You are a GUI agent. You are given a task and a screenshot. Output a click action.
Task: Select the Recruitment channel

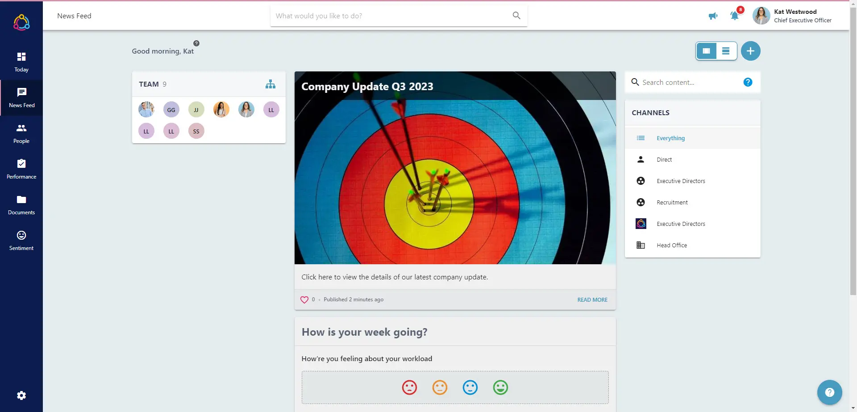tap(672, 203)
